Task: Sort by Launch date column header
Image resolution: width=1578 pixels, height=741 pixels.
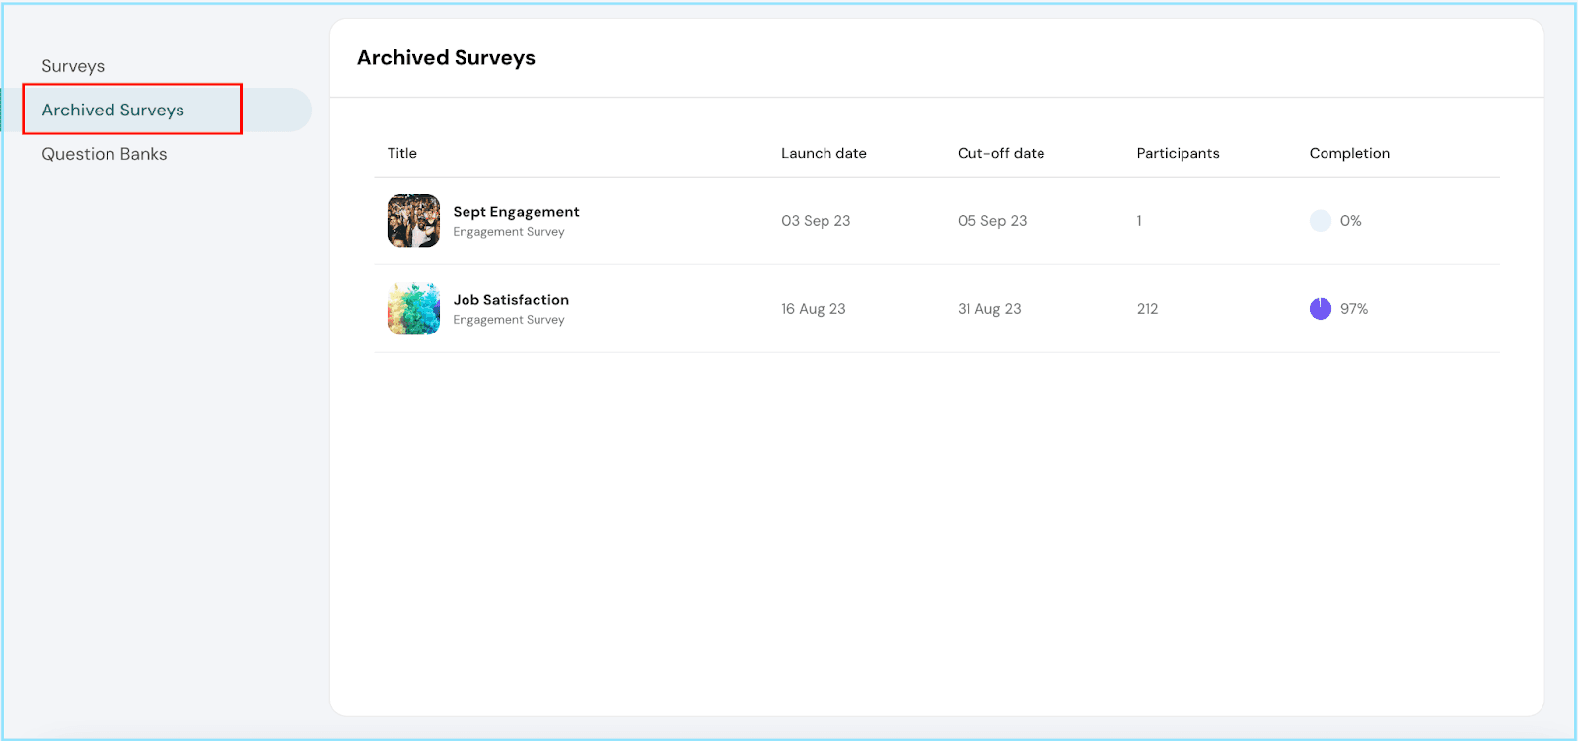Action: [x=824, y=153]
